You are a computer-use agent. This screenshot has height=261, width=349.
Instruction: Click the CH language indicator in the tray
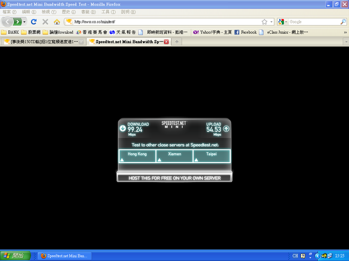point(295,256)
